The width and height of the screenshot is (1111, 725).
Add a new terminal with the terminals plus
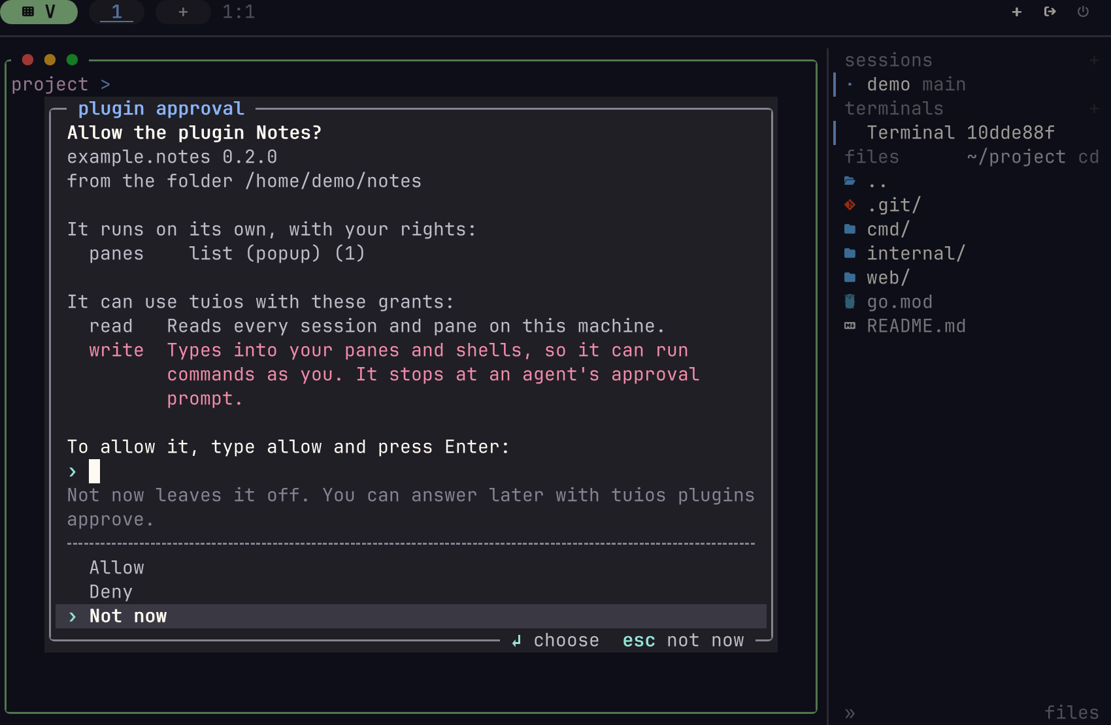coord(1094,108)
